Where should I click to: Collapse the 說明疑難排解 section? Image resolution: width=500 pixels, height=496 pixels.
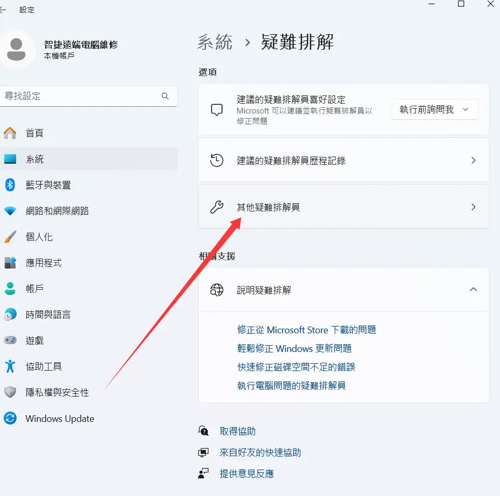(x=474, y=290)
